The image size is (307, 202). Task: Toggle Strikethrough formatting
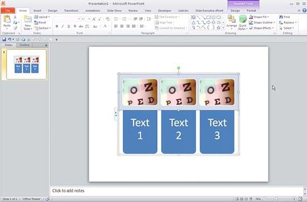click(81, 26)
